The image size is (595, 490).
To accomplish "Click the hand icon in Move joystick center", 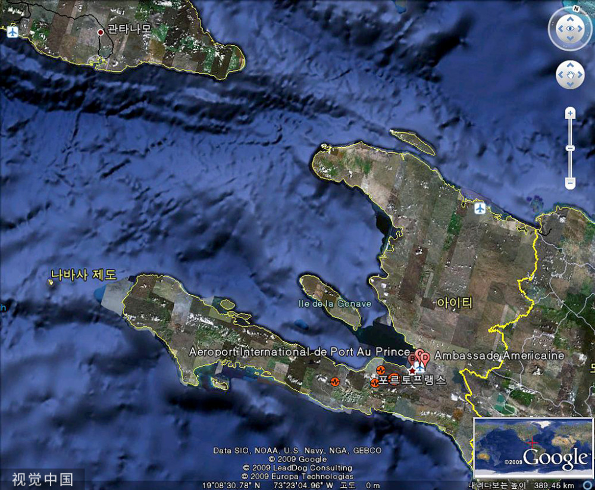I will 570,75.
